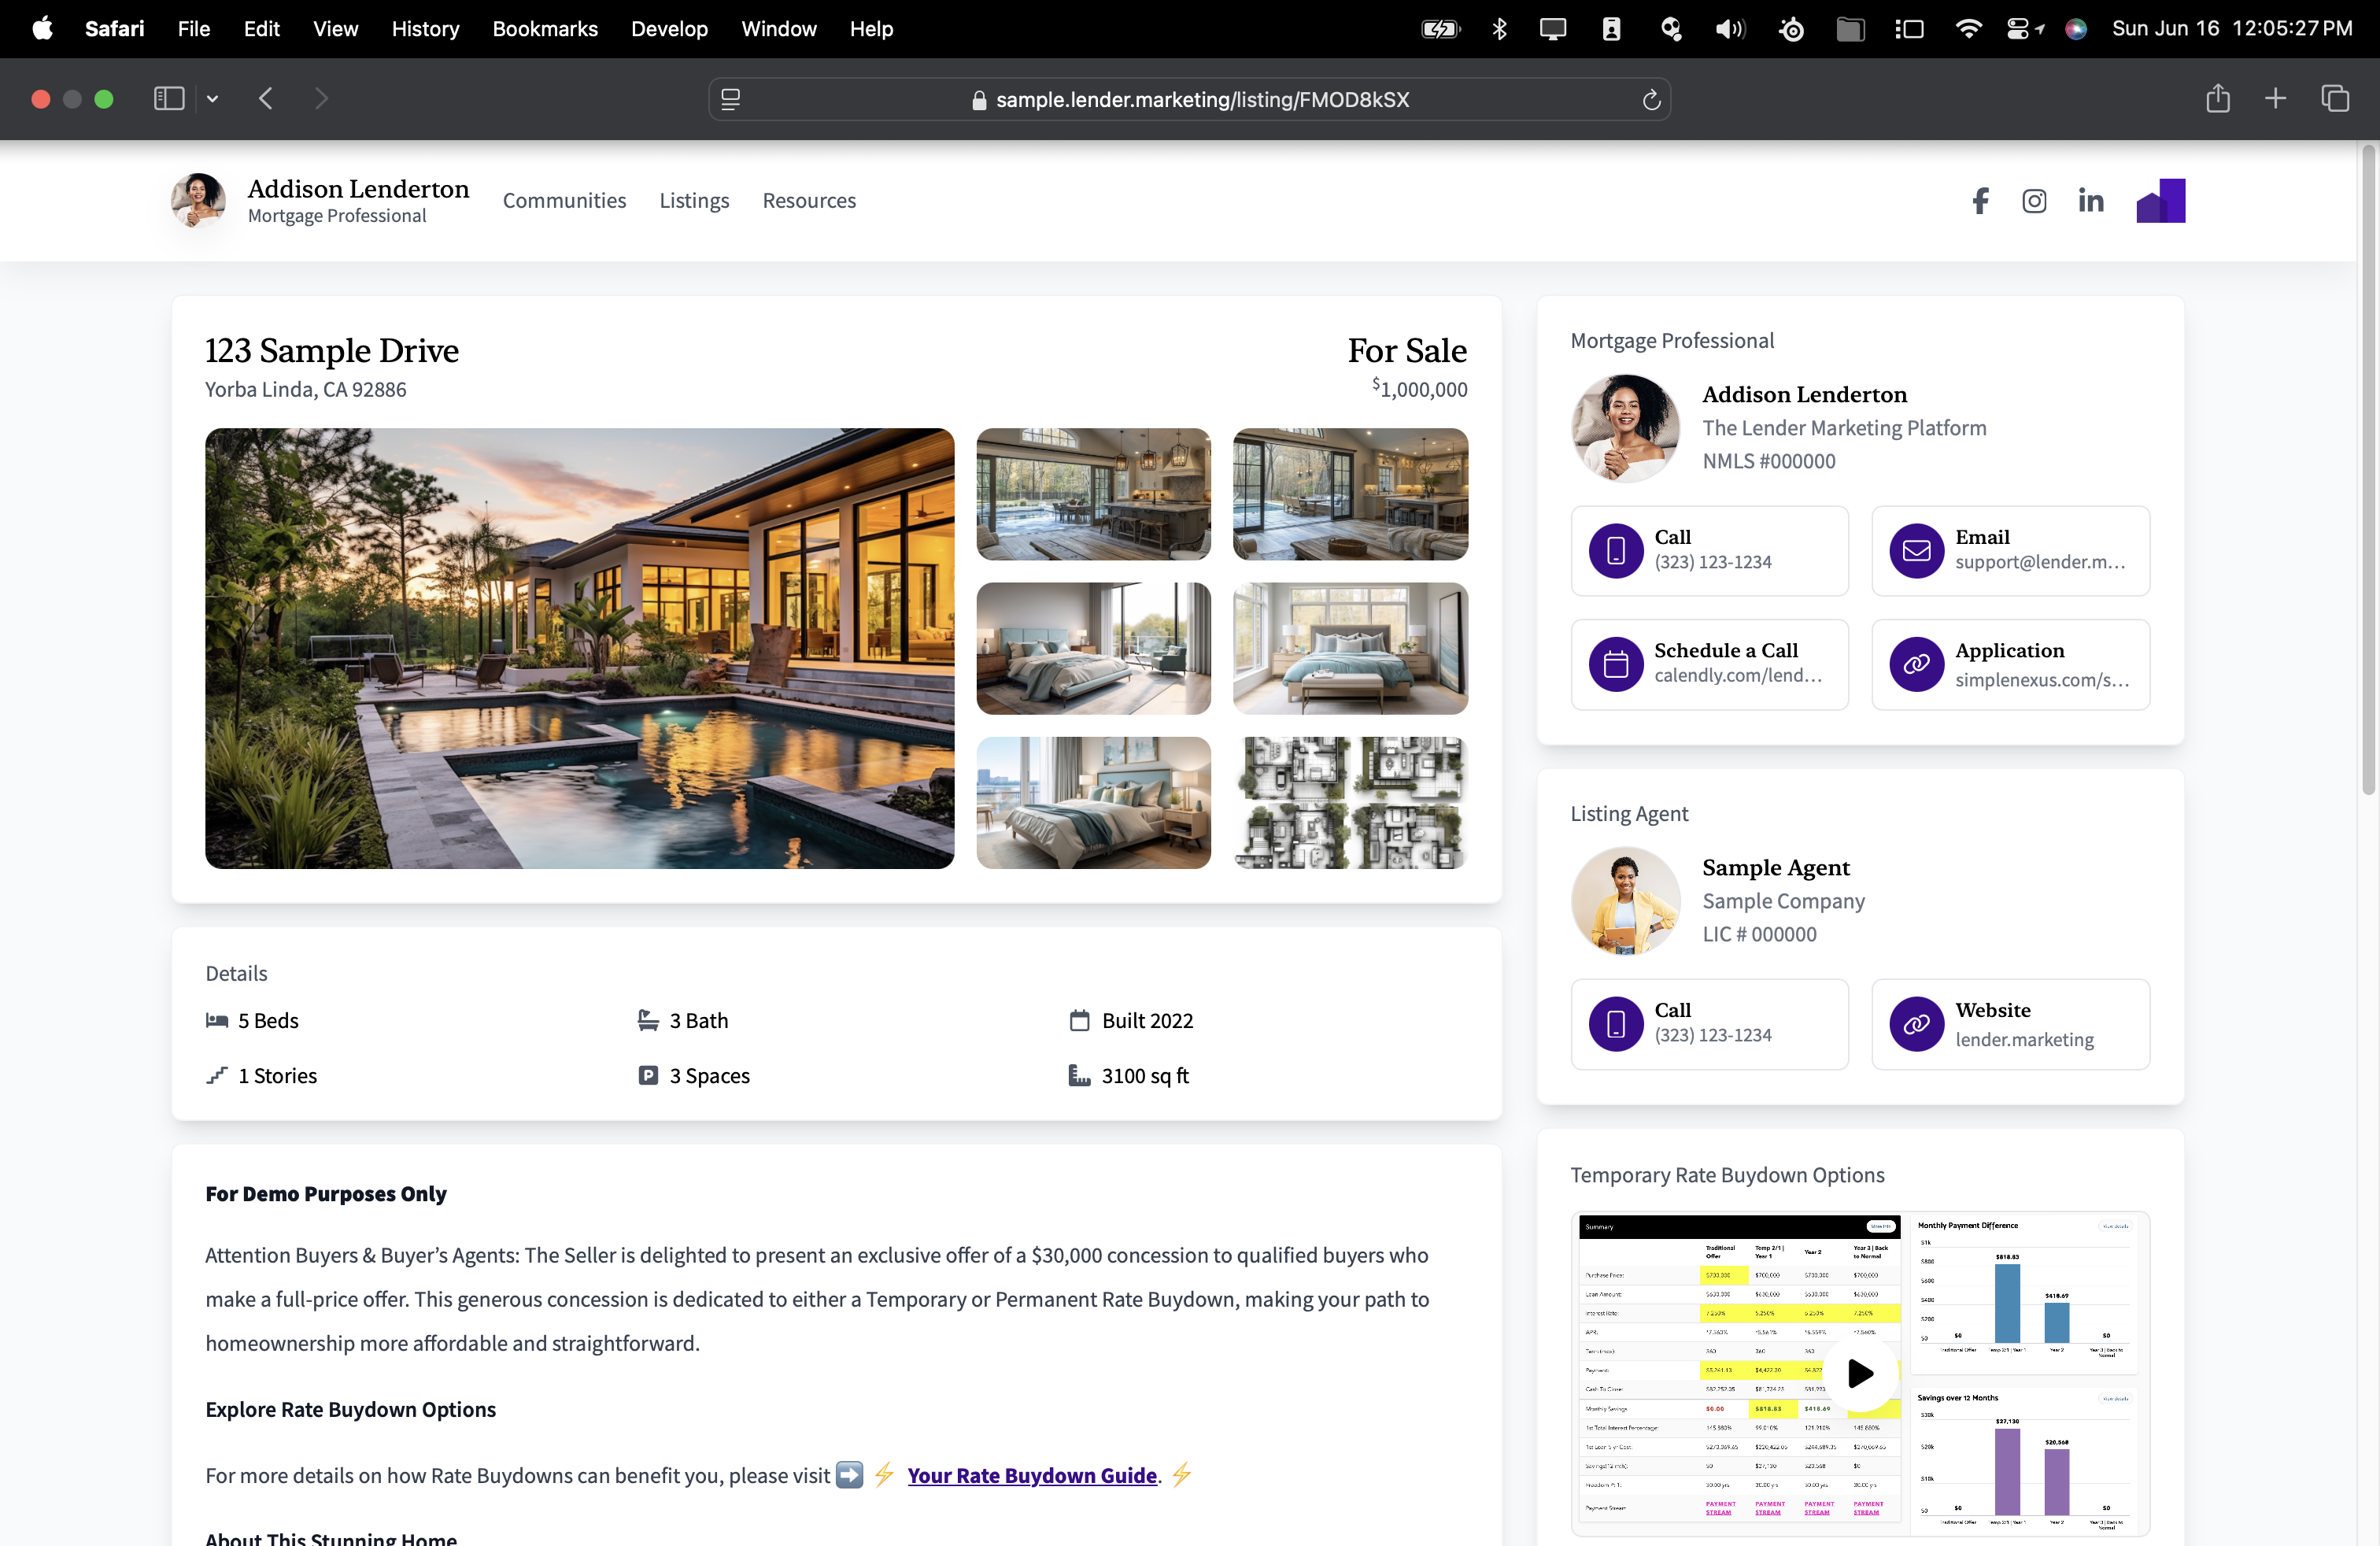2380x1546 pixels.
Task: Open the Communities navigation item
Action: coord(564,201)
